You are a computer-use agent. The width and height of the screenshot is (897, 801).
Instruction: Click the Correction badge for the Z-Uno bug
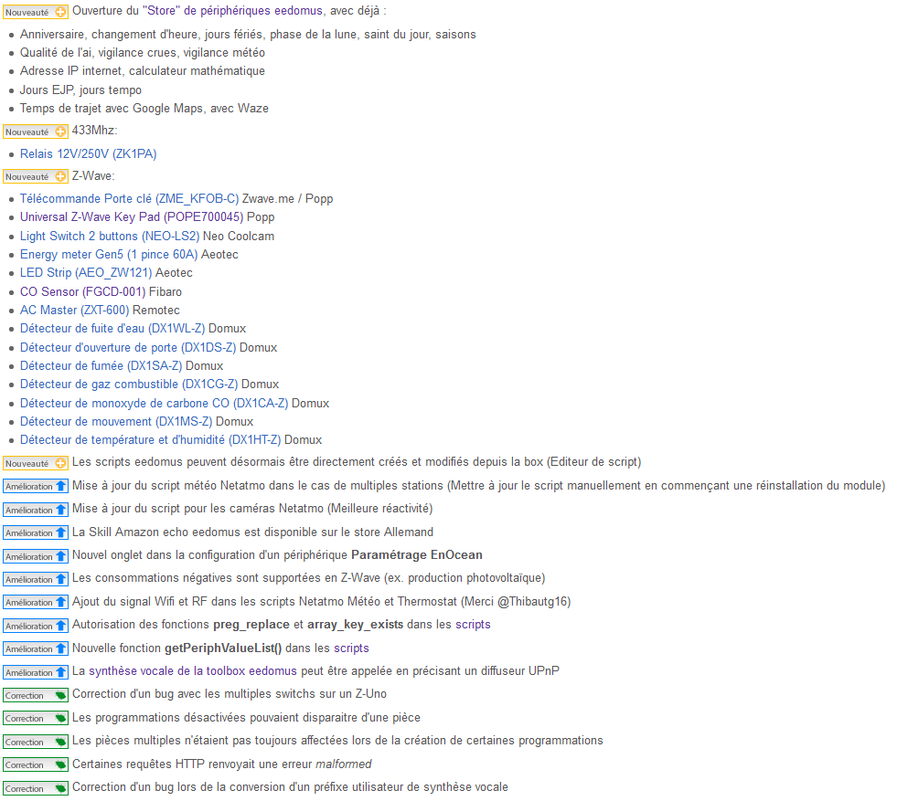(x=36, y=695)
